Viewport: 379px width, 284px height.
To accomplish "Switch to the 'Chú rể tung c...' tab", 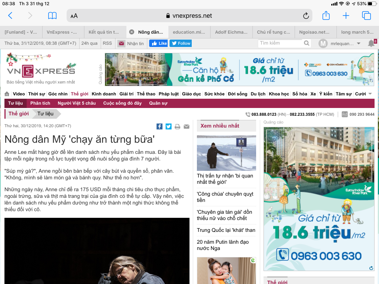I will pyautogui.click(x=274, y=32).
